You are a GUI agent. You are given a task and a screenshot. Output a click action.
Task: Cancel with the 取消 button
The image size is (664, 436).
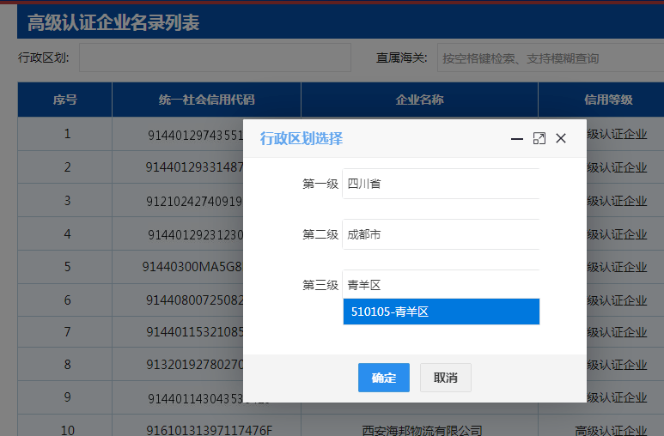(446, 378)
